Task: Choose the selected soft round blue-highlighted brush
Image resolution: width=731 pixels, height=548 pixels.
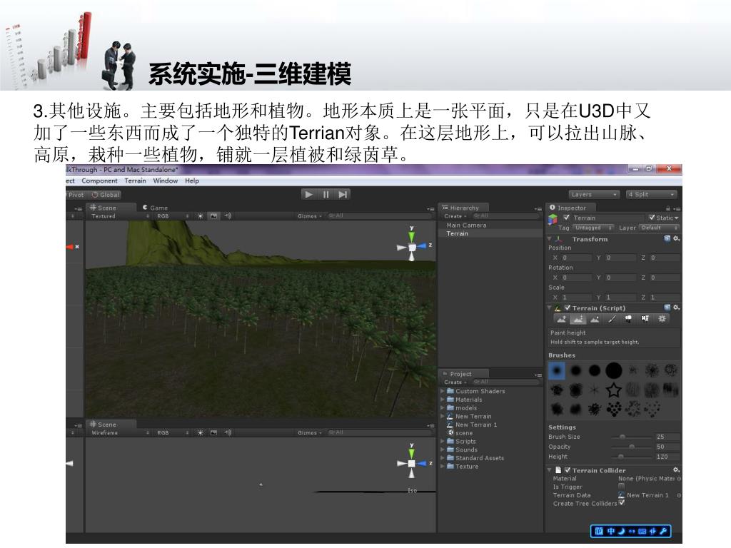Action: click(557, 370)
